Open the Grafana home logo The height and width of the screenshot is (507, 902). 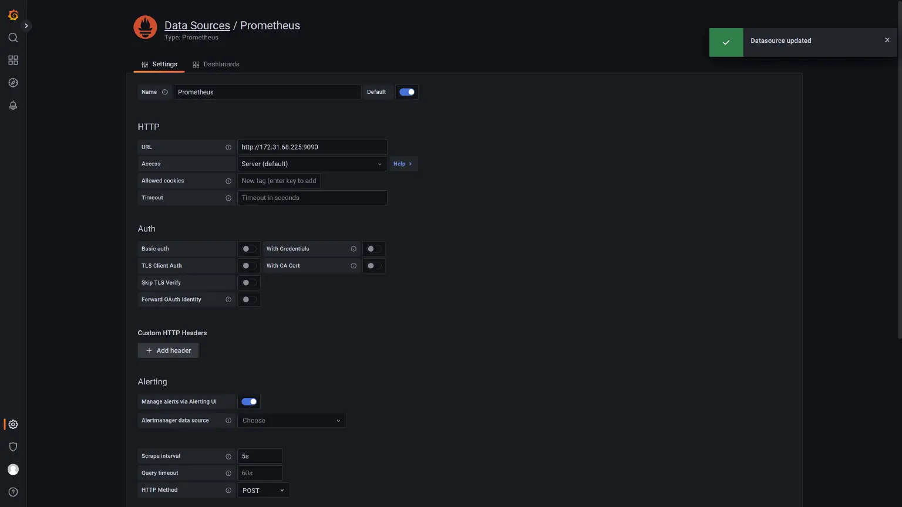[x=13, y=15]
